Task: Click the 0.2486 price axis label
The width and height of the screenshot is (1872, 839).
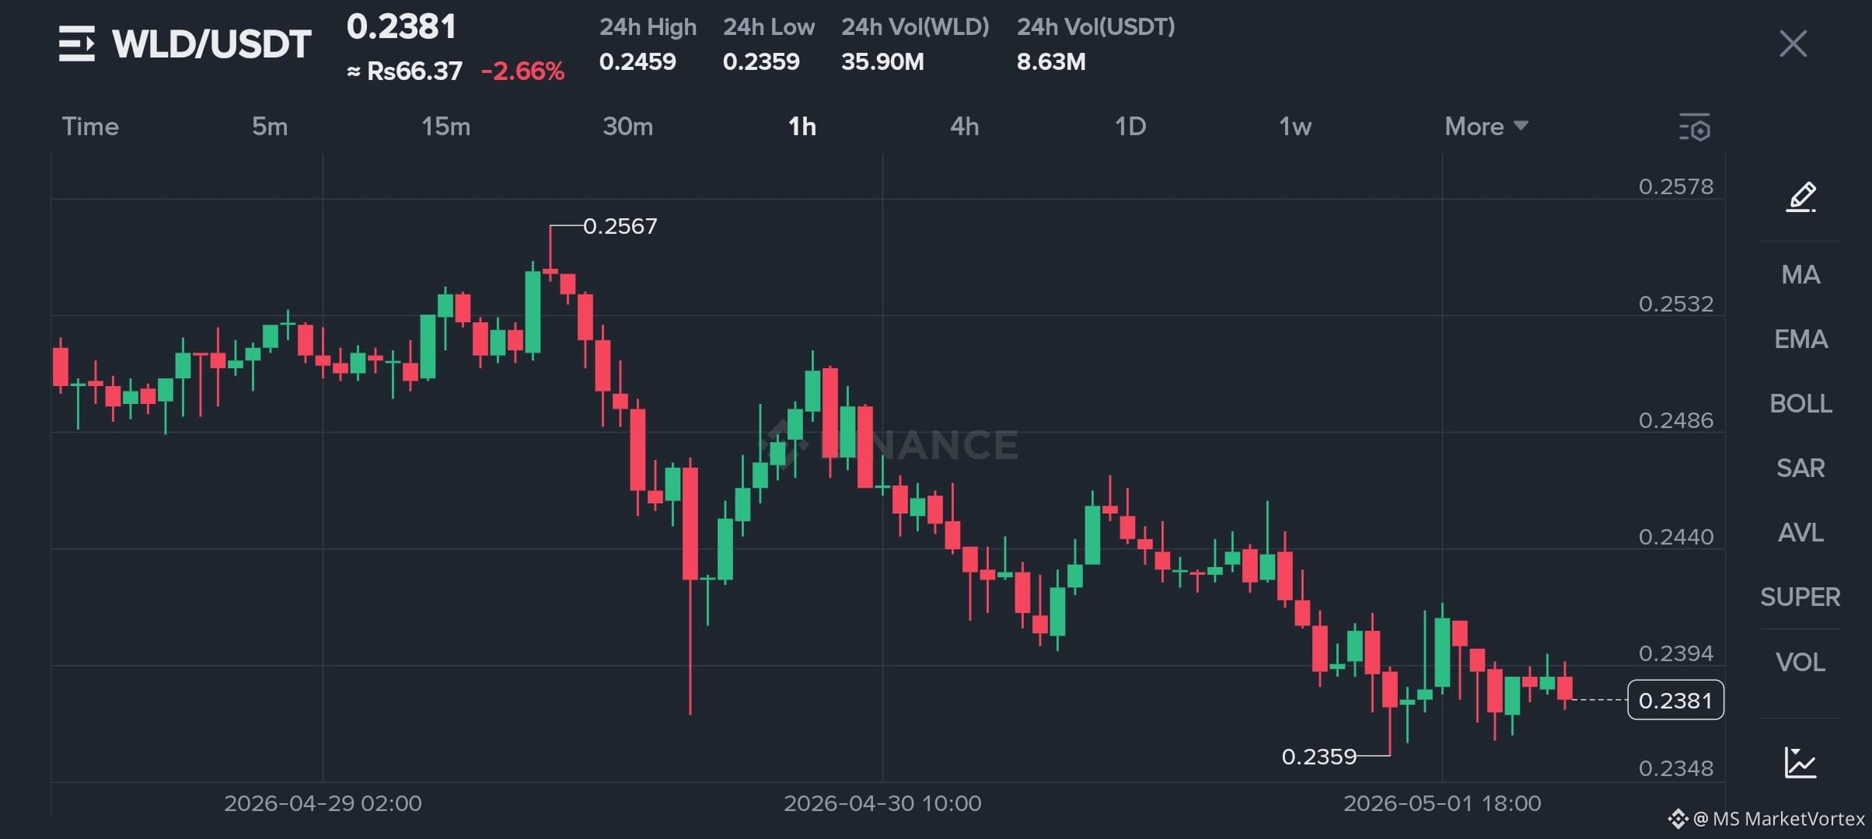Action: tap(1675, 420)
